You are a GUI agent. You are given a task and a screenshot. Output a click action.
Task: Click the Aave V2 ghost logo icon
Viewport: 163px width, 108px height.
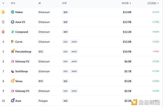point(12,22)
